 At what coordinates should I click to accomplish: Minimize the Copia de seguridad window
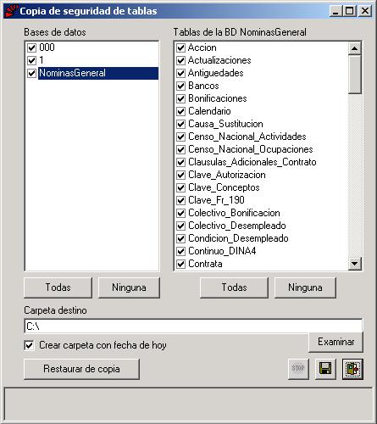point(335,11)
